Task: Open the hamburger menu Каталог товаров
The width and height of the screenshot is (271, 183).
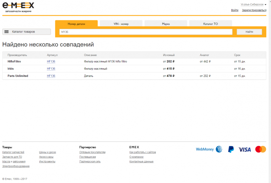Action: tap(26, 32)
